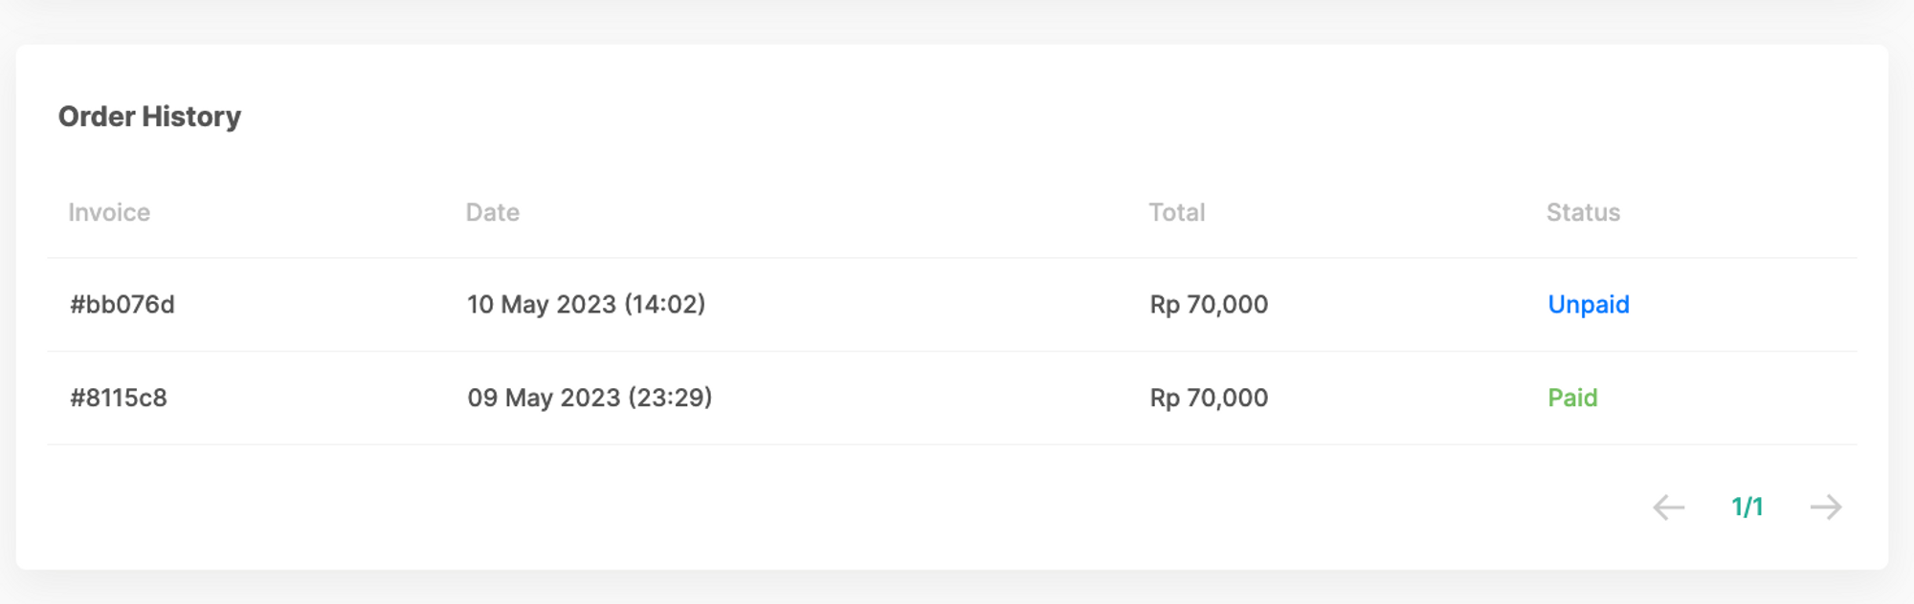Click the Rp 70,000 amount beside Paid

click(1209, 398)
